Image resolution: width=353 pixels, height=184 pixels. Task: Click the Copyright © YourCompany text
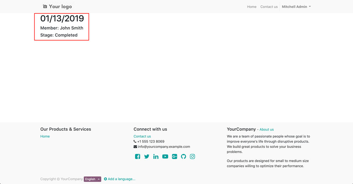coord(61,179)
